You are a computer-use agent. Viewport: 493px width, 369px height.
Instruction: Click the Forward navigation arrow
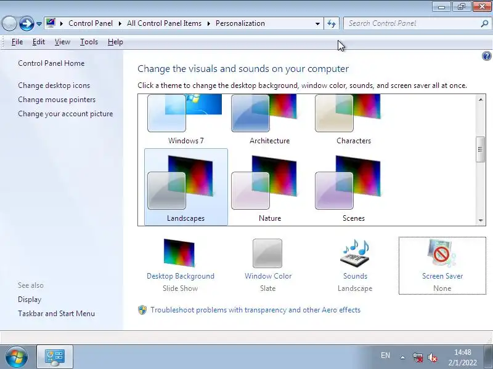coord(26,23)
